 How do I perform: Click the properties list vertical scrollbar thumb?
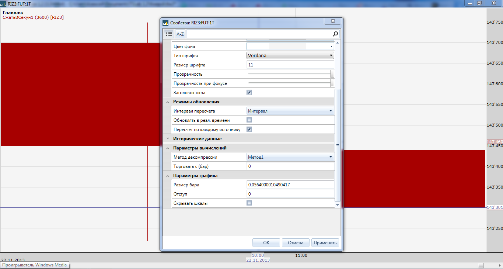338,145
